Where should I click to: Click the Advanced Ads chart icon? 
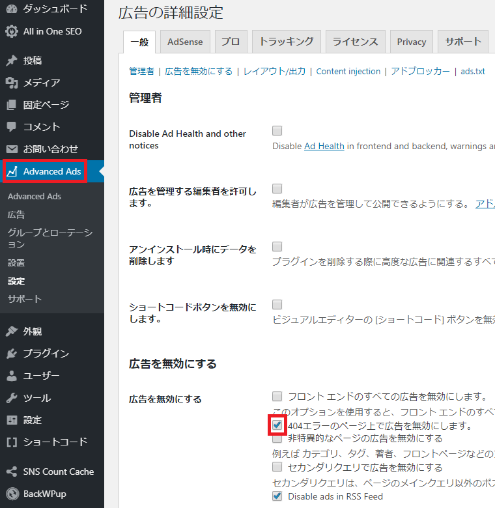click(12, 171)
